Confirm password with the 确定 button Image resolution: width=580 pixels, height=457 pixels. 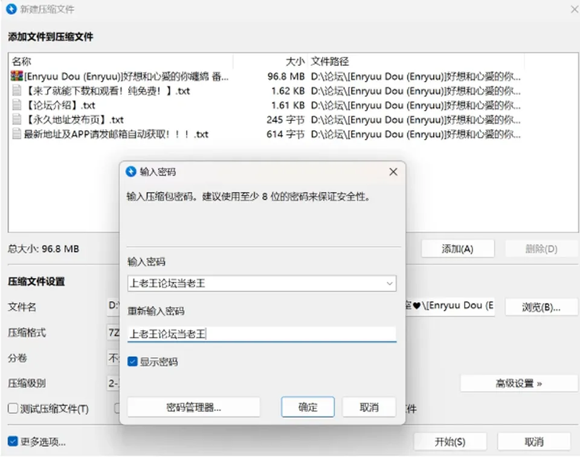tap(308, 407)
